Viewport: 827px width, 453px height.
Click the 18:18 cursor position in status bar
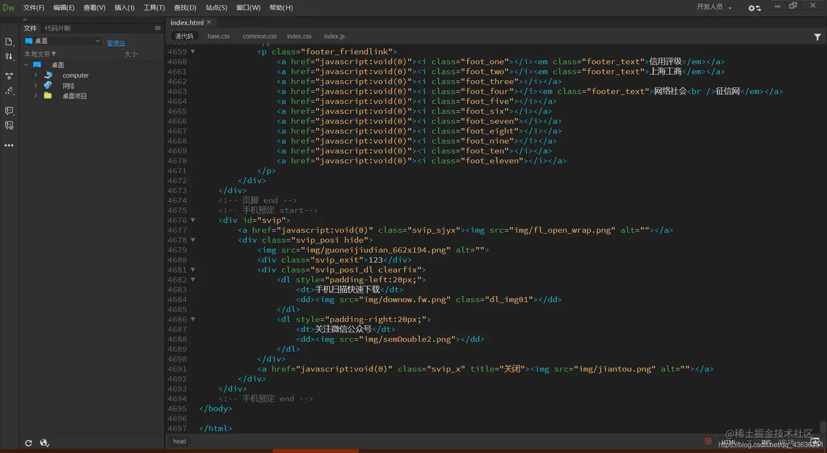tap(786, 442)
